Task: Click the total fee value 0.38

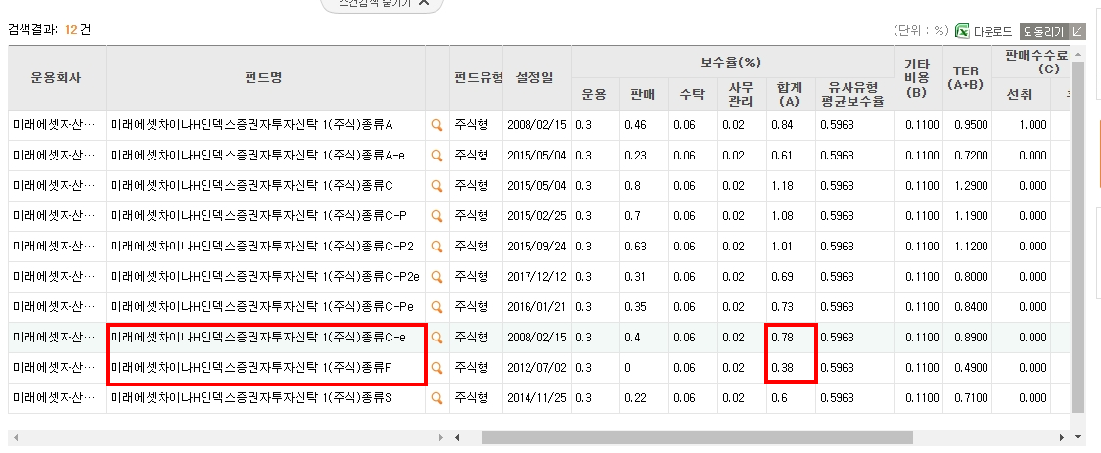Action: (x=782, y=368)
